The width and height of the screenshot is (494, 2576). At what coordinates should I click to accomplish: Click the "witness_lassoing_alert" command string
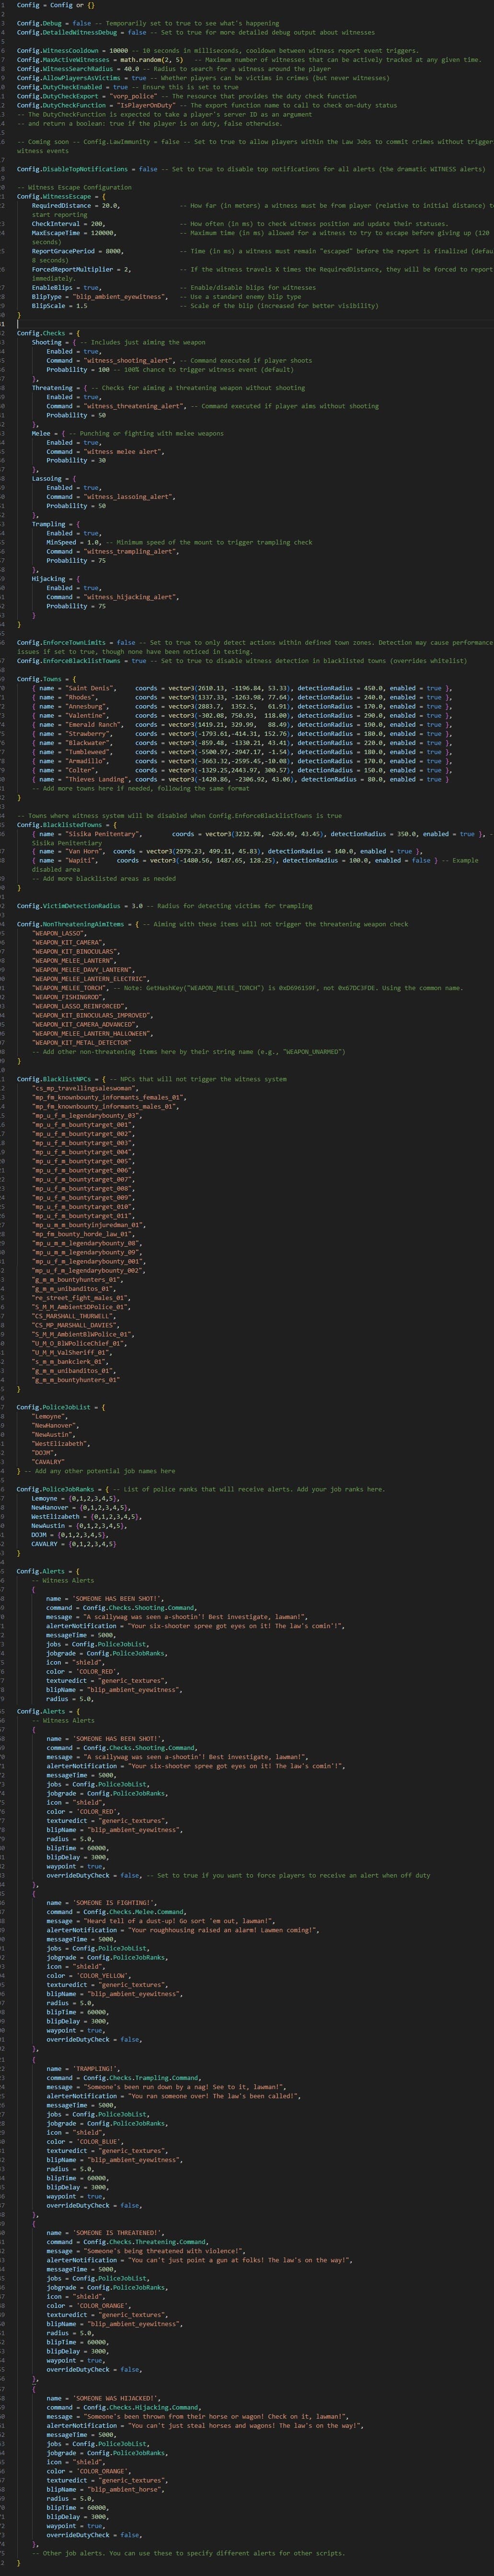(130, 497)
